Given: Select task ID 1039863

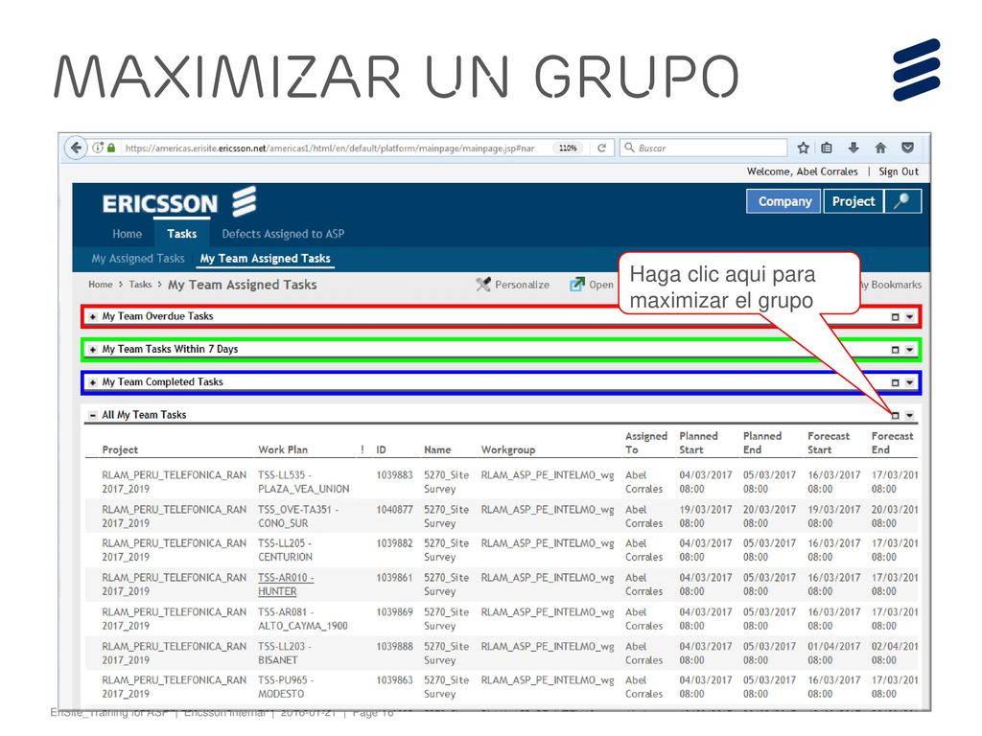Looking at the screenshot, I should (x=394, y=680).
